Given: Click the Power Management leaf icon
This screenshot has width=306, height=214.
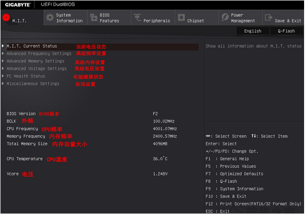Looking at the screenshot, I should 225,17.
